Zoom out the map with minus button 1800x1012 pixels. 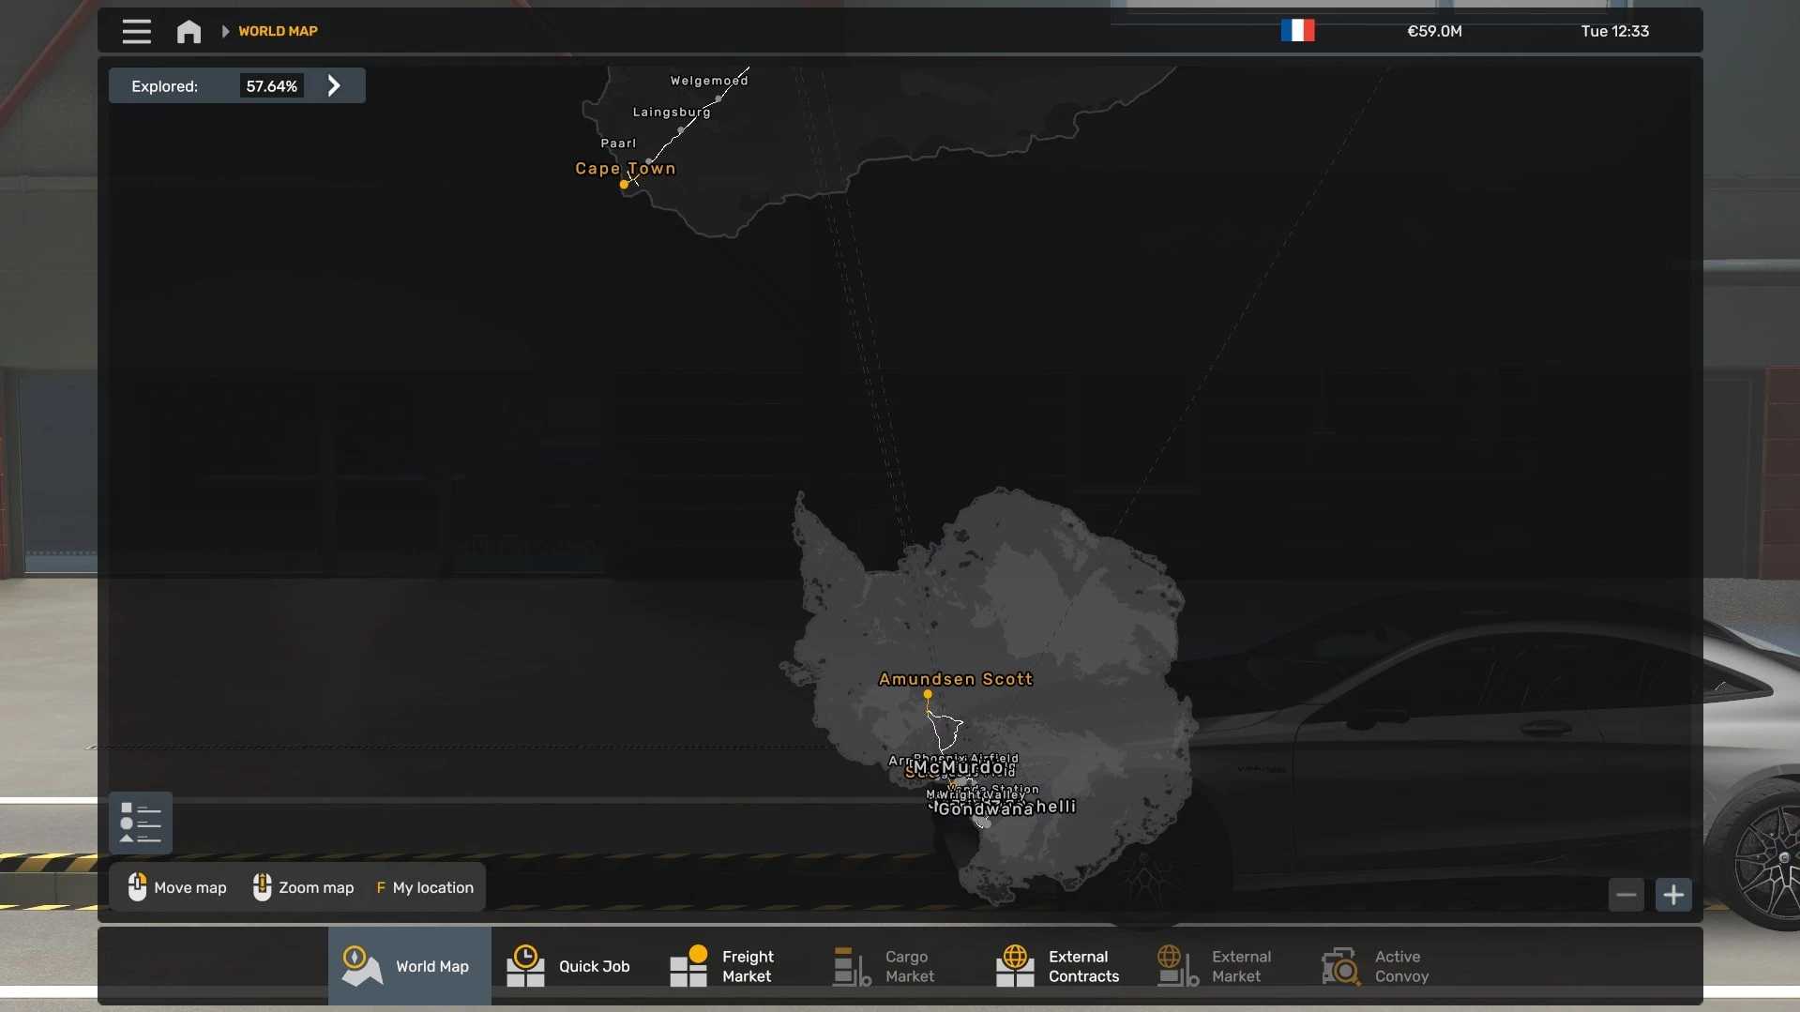click(1626, 895)
